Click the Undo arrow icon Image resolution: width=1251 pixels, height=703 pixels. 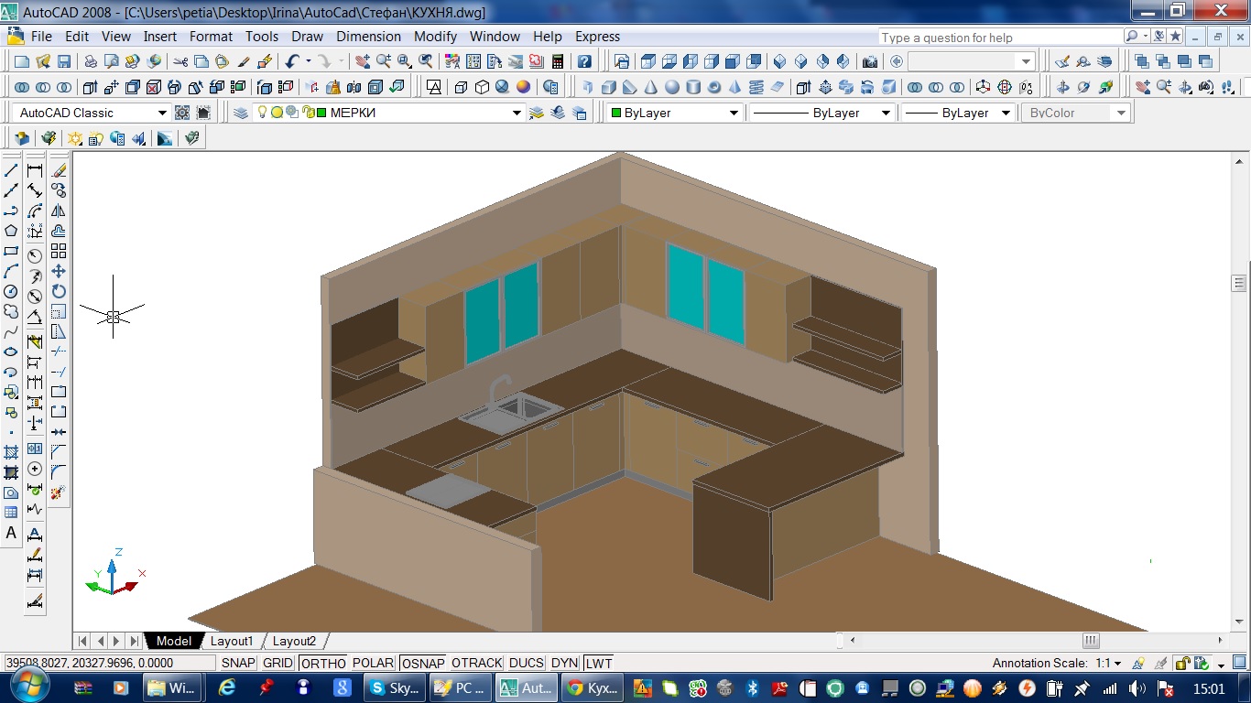click(x=291, y=61)
